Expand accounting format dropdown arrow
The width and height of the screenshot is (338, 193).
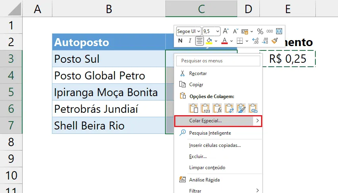tap(252, 31)
